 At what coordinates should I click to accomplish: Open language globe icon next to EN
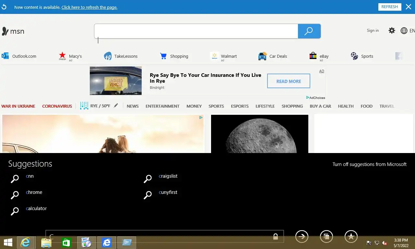[404, 31]
